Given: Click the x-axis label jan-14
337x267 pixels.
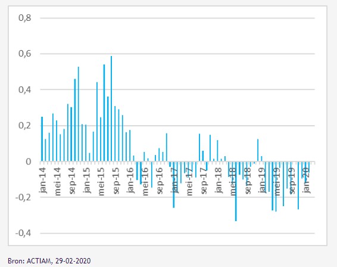Looking at the screenshot, I should [43, 181].
